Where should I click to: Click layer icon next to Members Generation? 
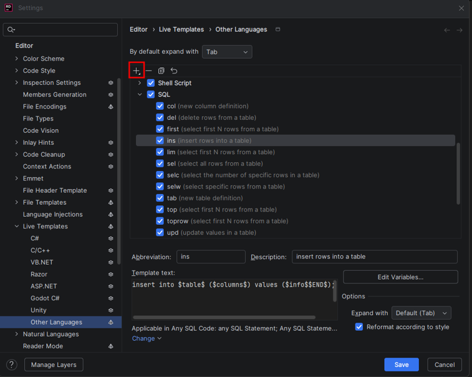click(111, 95)
